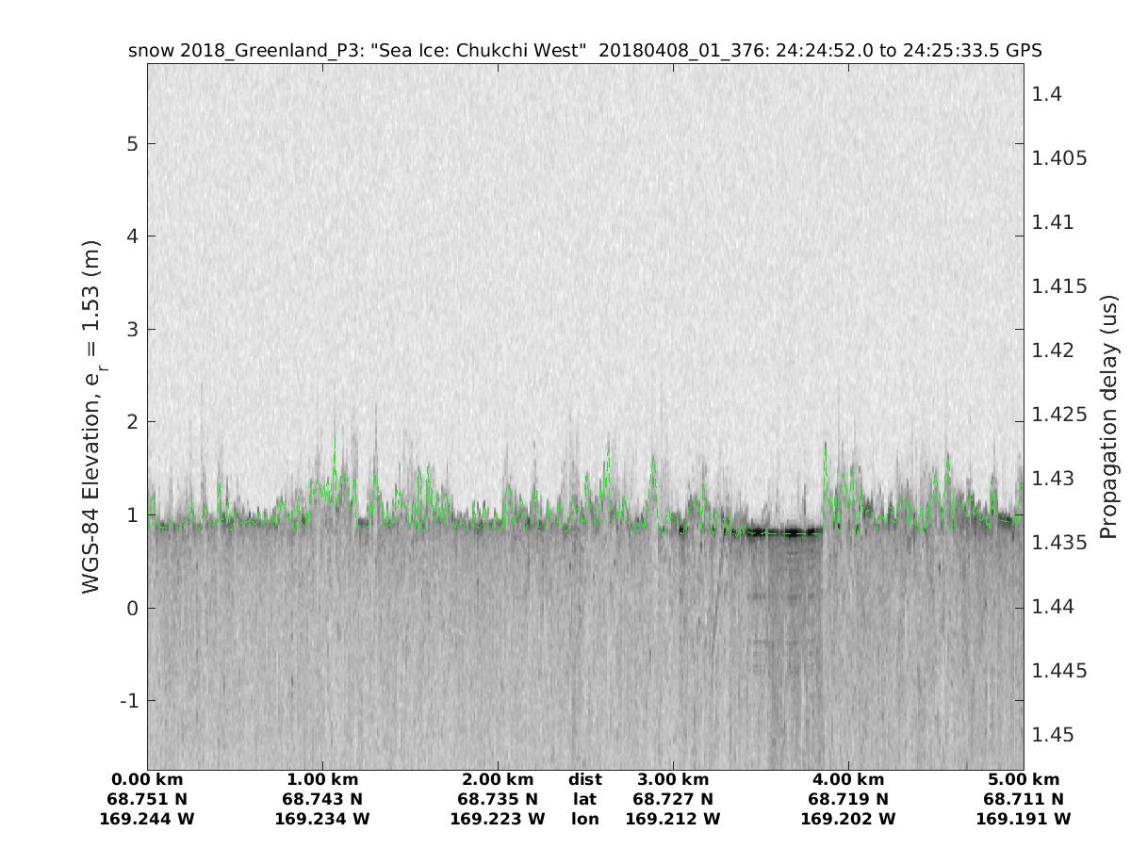Click the "0.00 km" distance tick label

(147, 779)
